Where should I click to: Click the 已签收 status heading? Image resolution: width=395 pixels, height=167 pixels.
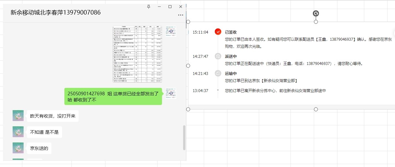231,32
